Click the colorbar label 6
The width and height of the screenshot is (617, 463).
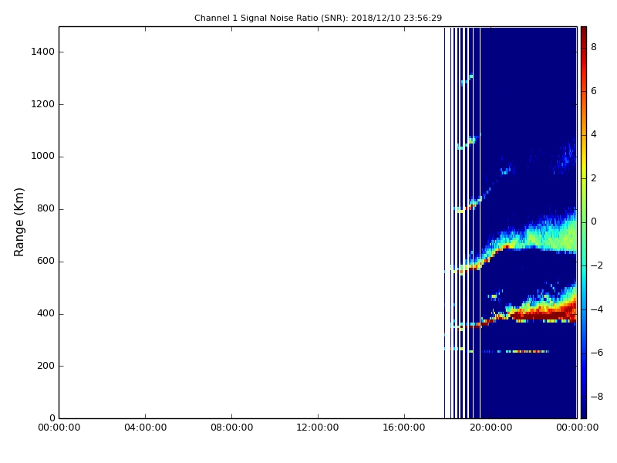pos(594,91)
